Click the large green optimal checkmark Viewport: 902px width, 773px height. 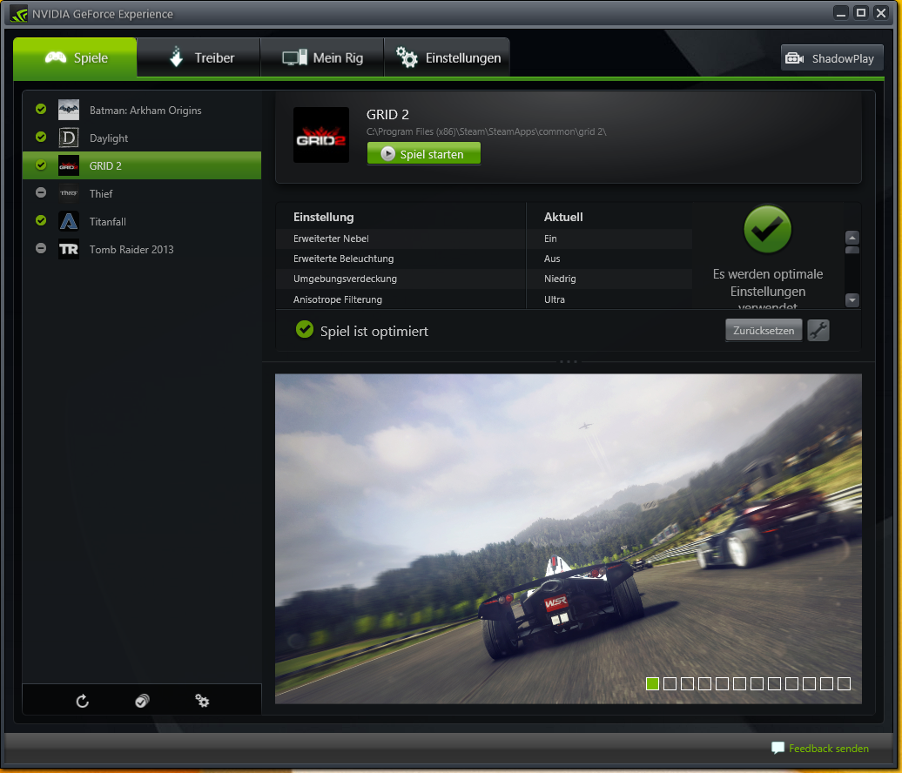click(x=767, y=229)
